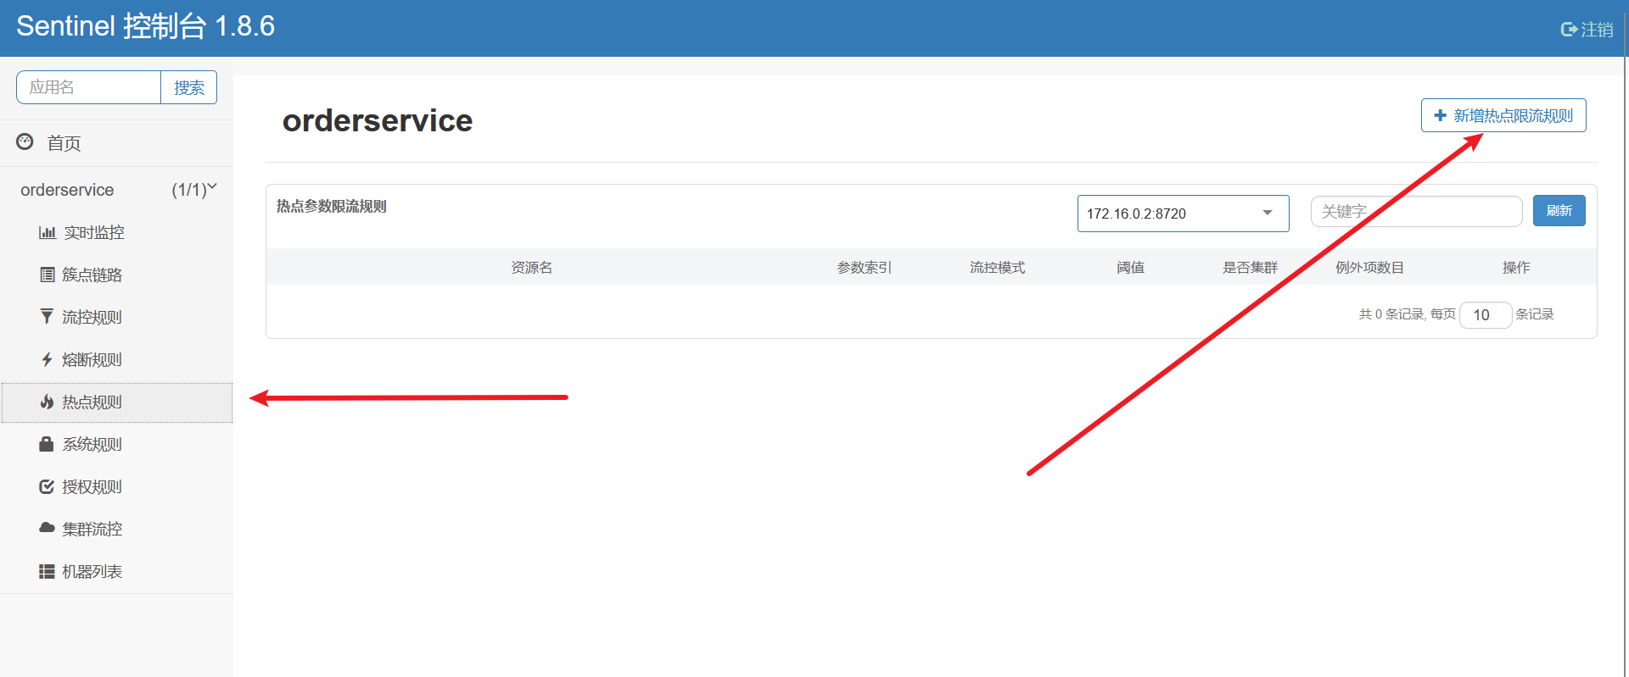Click the dashboard icon beside 首页
1629x677 pixels.
point(25,142)
